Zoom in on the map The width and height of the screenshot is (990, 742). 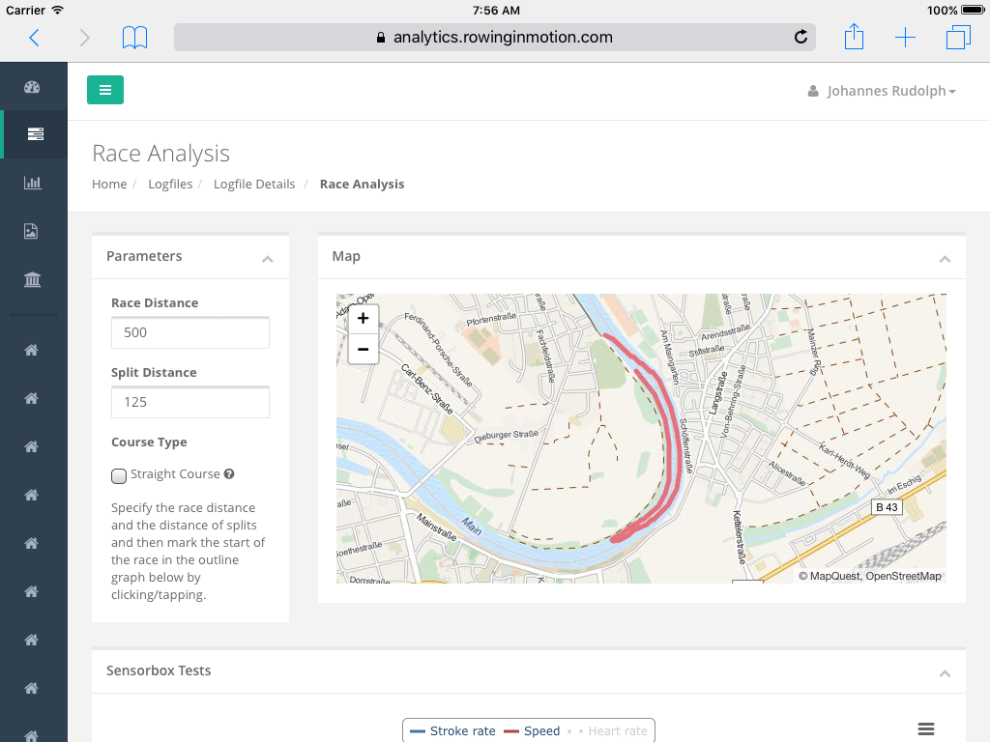363,319
